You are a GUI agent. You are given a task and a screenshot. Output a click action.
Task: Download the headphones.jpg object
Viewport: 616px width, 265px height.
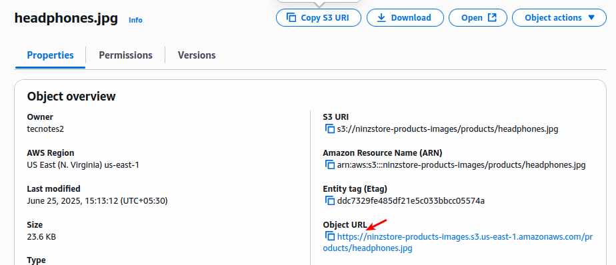tap(405, 18)
